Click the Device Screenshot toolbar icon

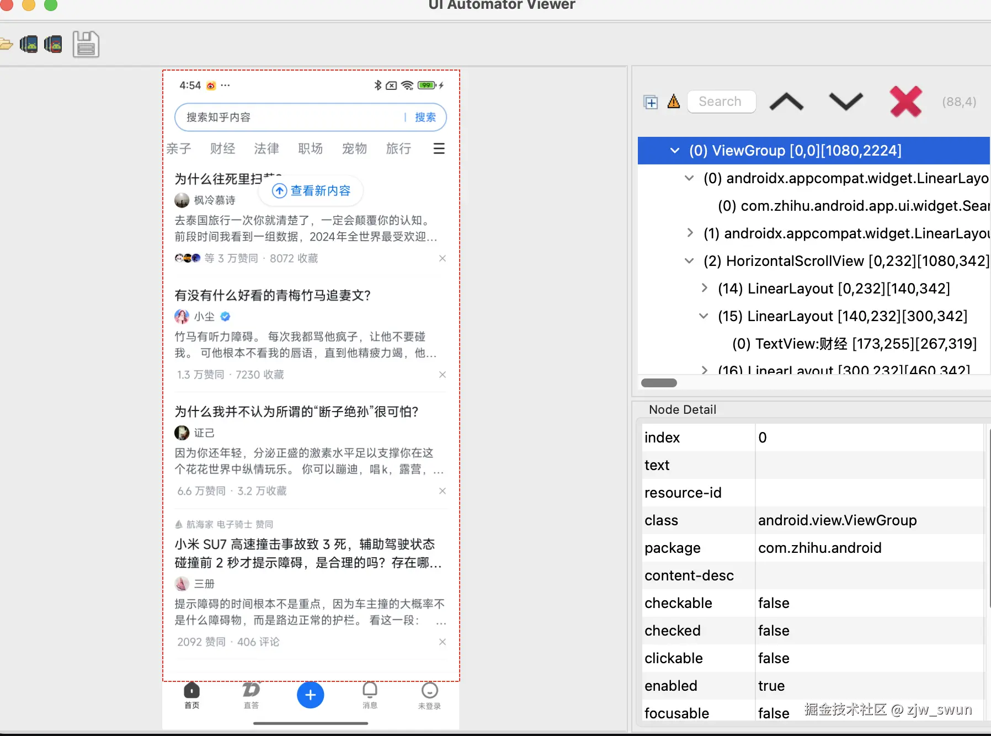click(29, 44)
